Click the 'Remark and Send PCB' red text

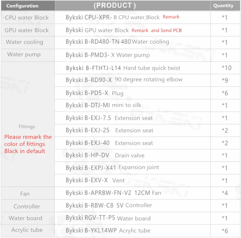click(x=157, y=30)
